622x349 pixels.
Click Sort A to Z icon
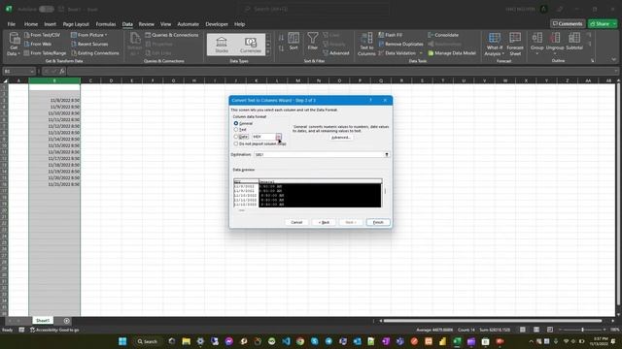(281, 38)
